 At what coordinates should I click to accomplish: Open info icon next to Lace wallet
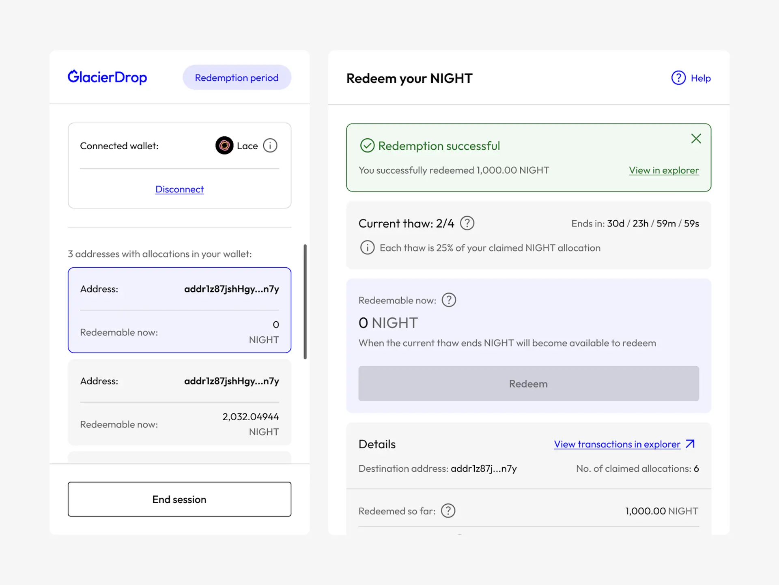270,146
